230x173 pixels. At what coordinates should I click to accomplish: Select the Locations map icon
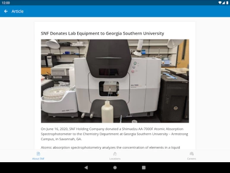pos(115,154)
